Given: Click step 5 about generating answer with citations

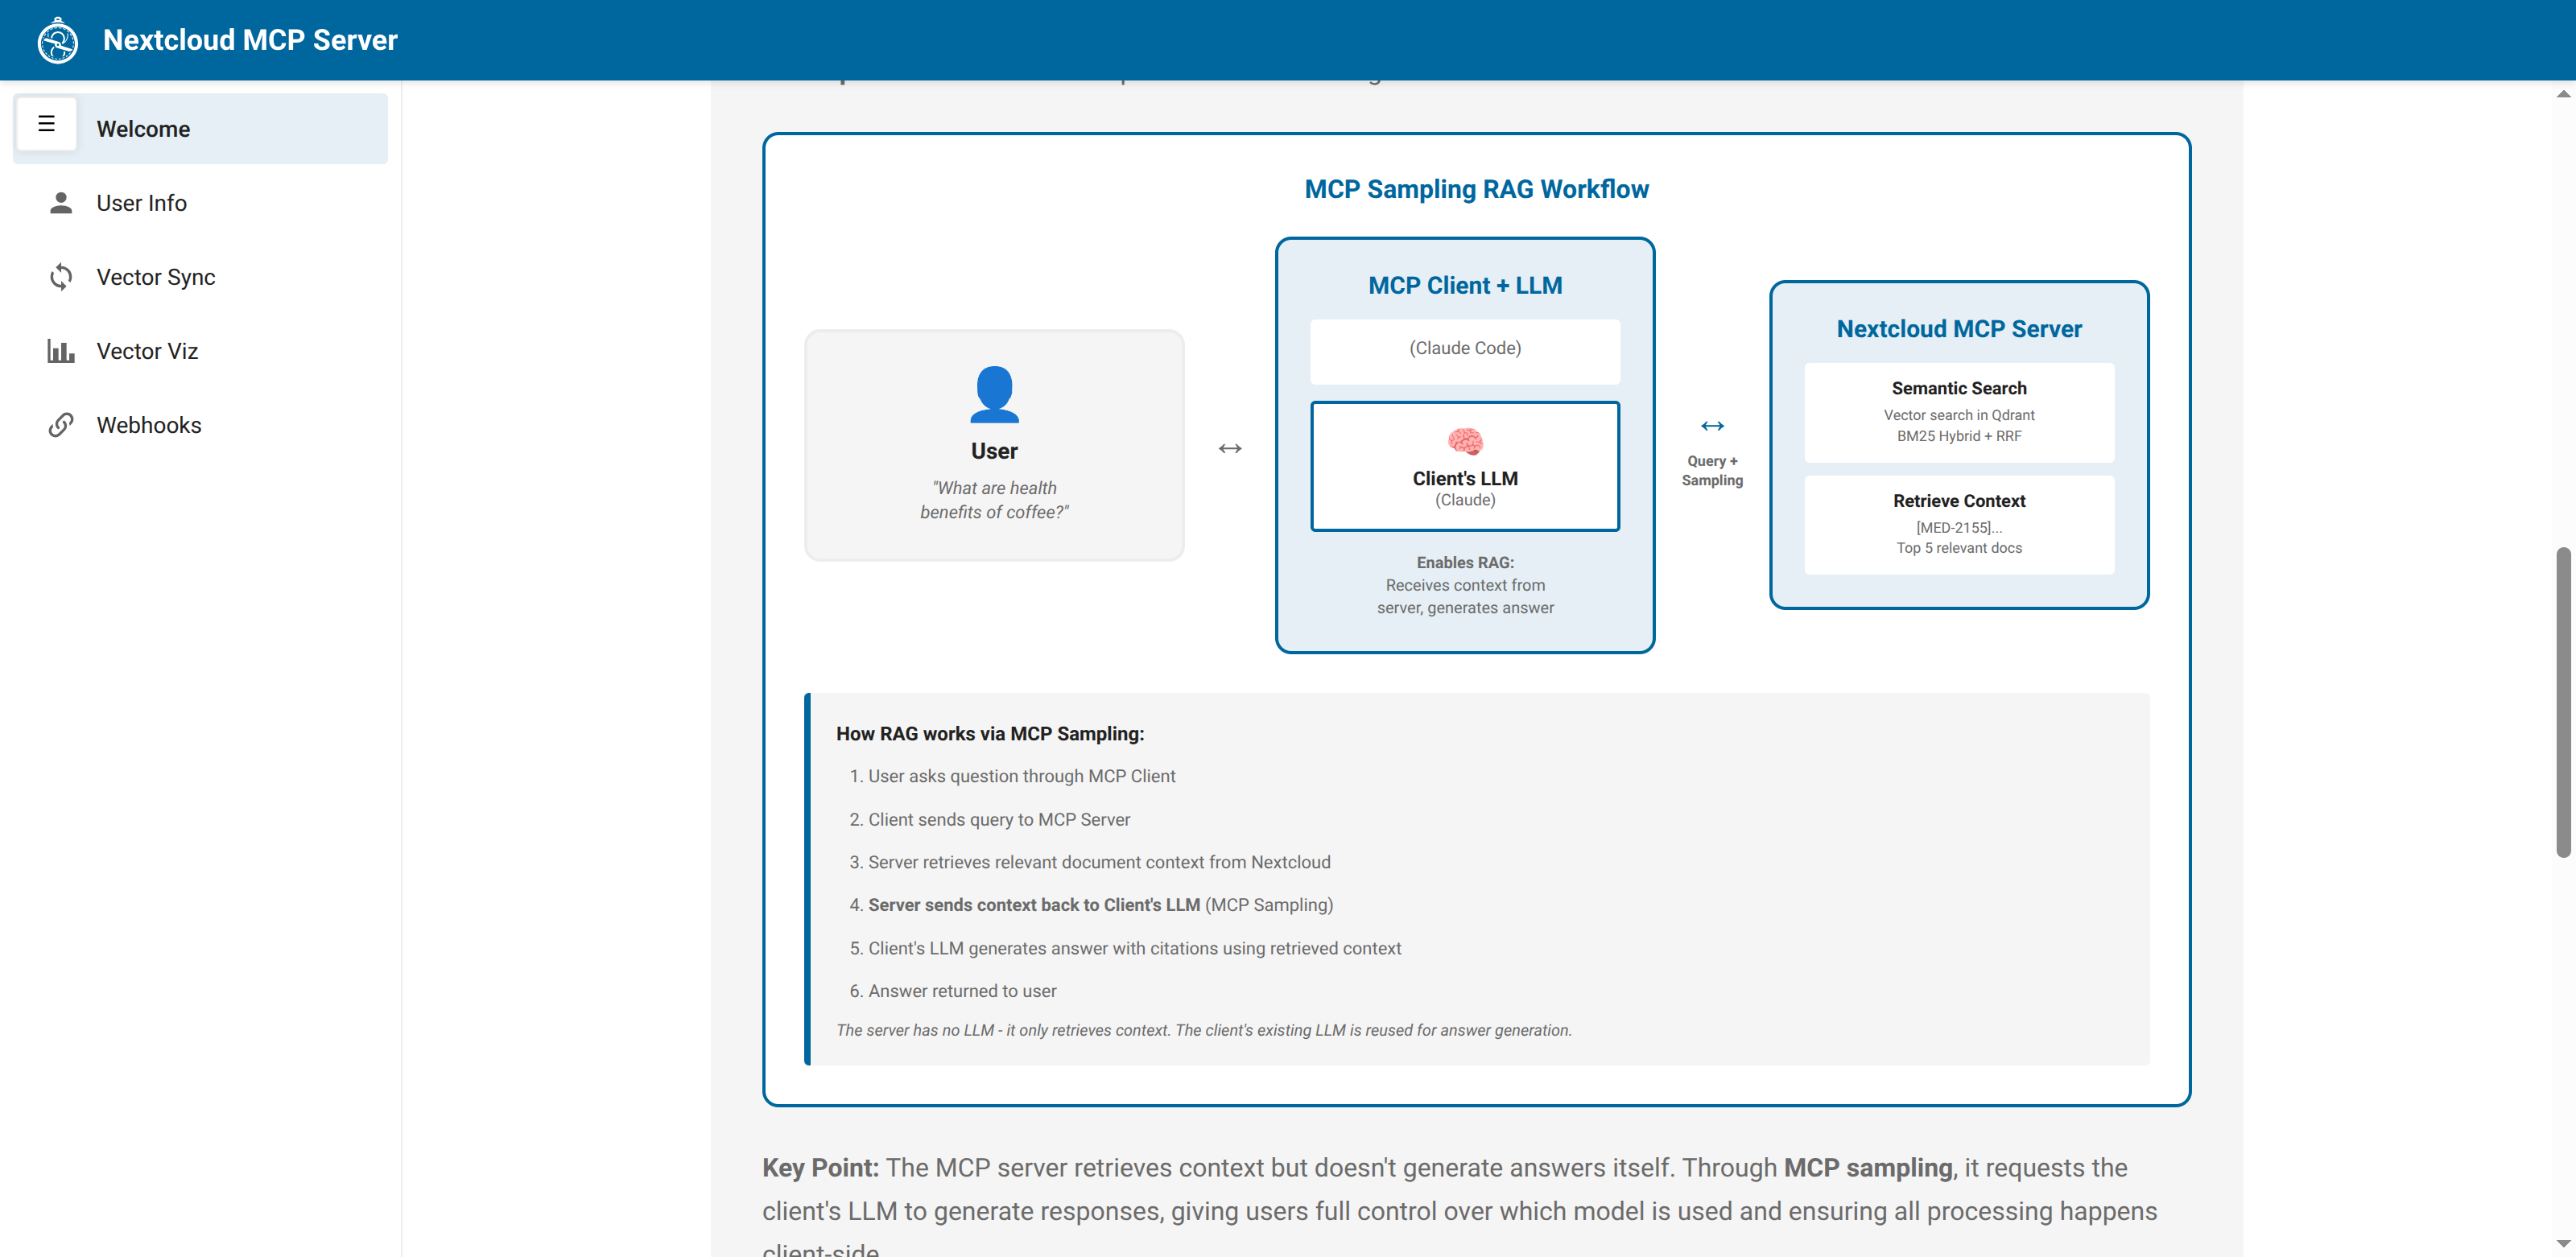Looking at the screenshot, I should pos(1134,948).
